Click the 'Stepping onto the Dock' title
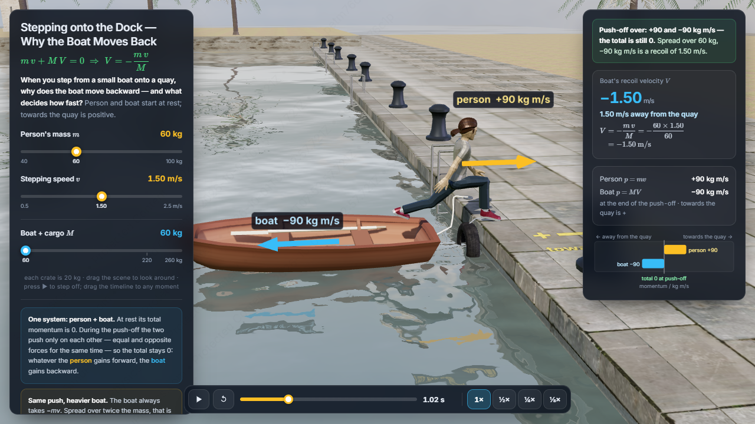The image size is (755, 424). (x=88, y=34)
